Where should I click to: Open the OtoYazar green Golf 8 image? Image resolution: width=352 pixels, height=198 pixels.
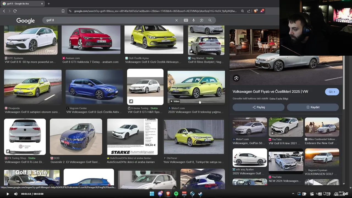click(x=194, y=137)
